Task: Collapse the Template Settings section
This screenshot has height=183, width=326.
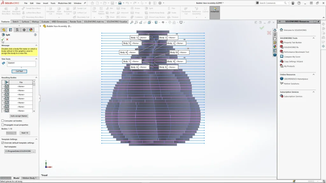Action: click(36, 139)
